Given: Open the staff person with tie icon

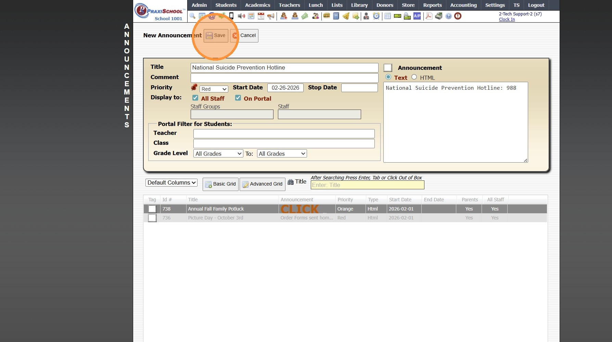Looking at the screenshot, I should coord(366,16).
